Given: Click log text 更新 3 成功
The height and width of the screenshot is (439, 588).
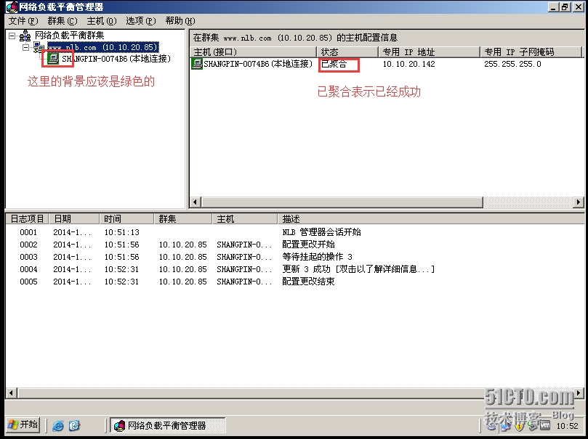Looking at the screenshot, I should [x=306, y=269].
